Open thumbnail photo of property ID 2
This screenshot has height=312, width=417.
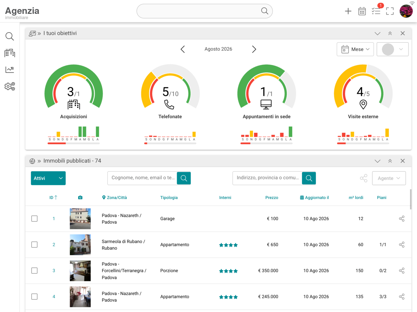tap(80, 245)
